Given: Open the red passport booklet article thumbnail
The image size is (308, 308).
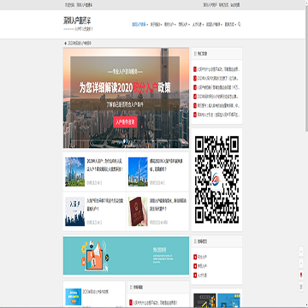Looking at the screenshot, I should [x=138, y=211].
